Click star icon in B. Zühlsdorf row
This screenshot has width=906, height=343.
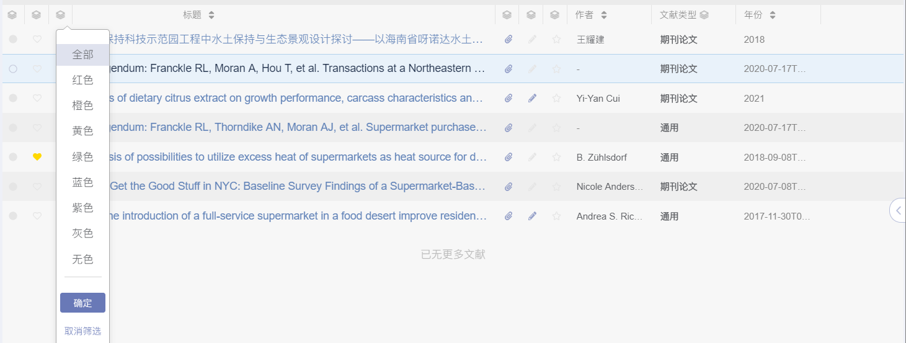coord(556,157)
